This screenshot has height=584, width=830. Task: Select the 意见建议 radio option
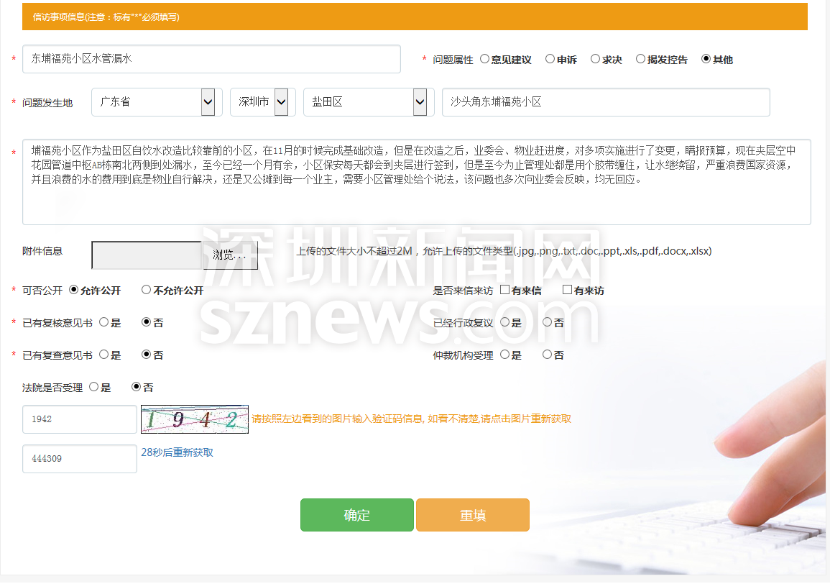point(484,59)
